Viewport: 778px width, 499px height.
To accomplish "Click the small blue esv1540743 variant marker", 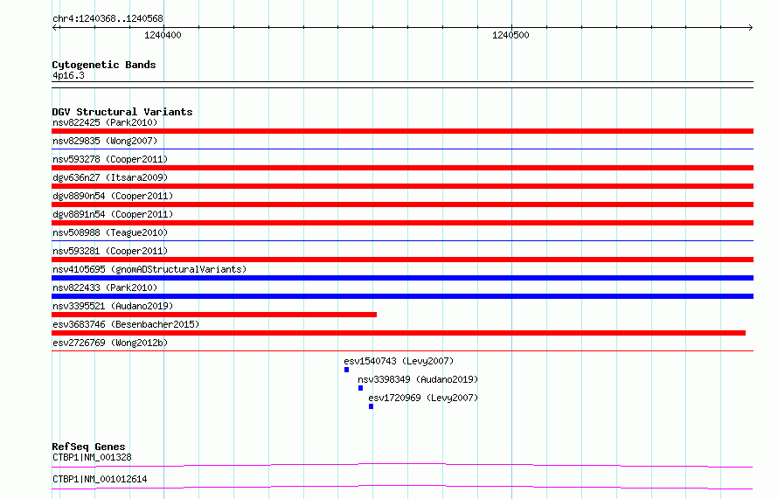I will [346, 370].
